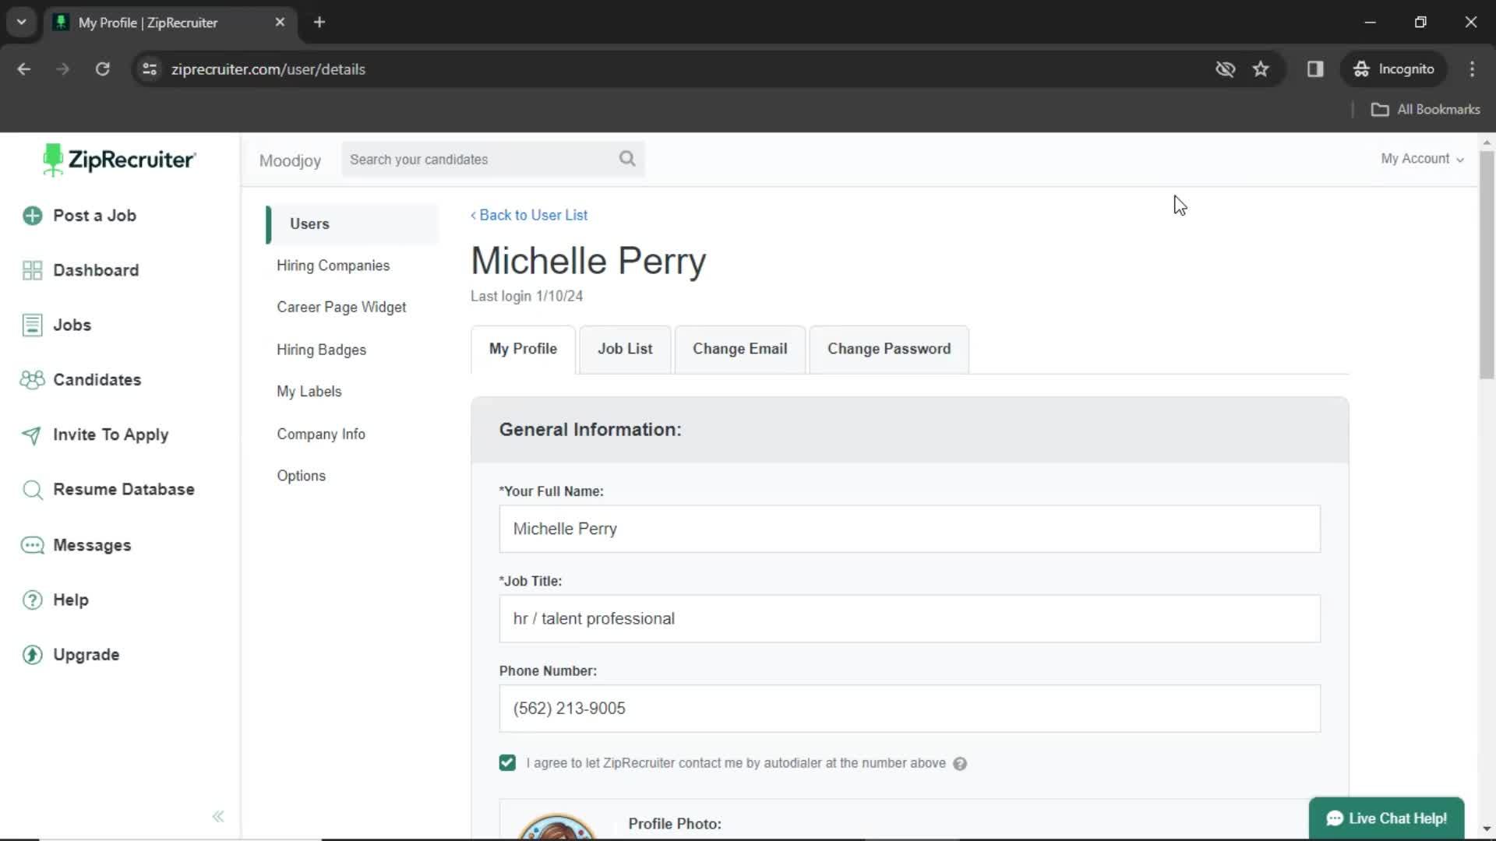Open the Dashboard icon
Viewport: 1496px width, 841px height.
point(33,270)
